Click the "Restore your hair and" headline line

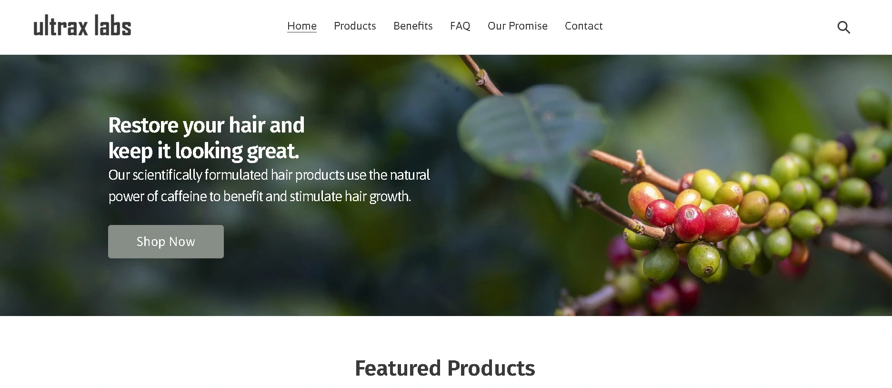click(206, 125)
